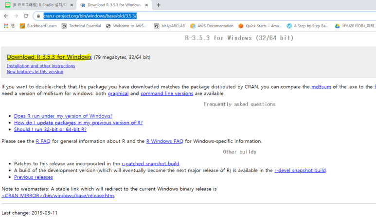This screenshot has width=376, height=222.
Task: Click the Frequently asked questions heading
Action: click(x=239, y=104)
